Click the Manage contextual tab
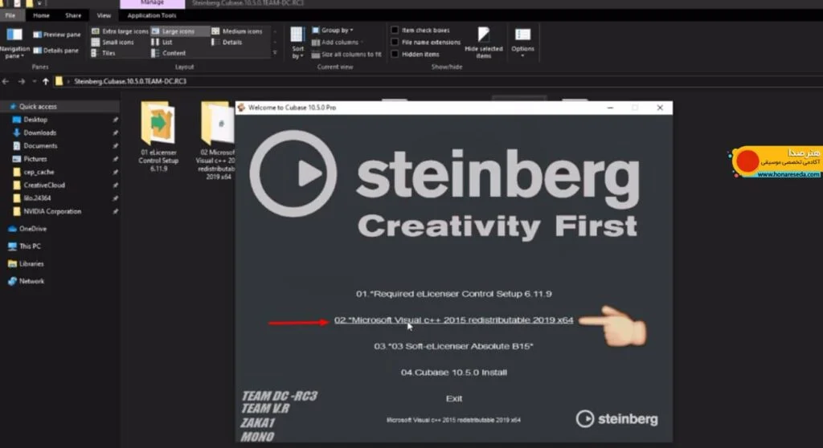This screenshot has width=823, height=448. (152, 3)
